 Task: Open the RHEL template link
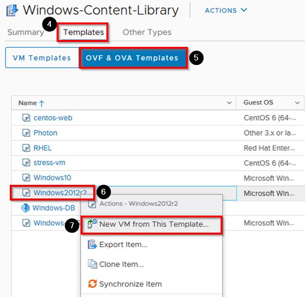pos(42,148)
